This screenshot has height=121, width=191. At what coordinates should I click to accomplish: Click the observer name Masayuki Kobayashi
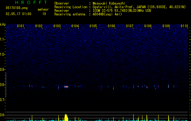[x=109, y=3]
